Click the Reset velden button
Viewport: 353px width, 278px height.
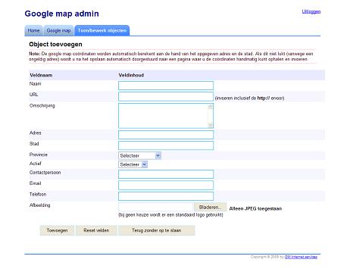click(96, 230)
